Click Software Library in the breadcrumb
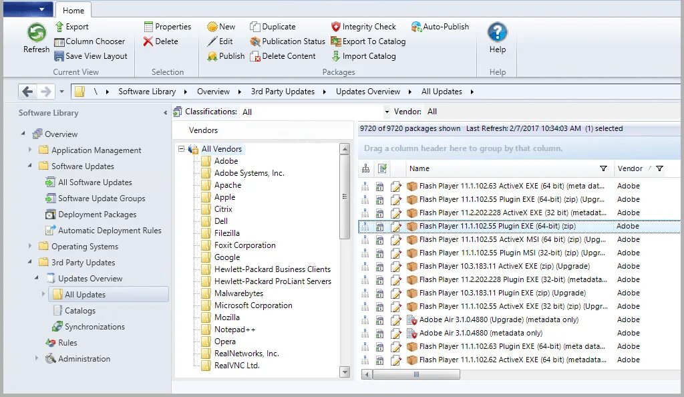The width and height of the screenshot is (684, 397). (x=147, y=92)
